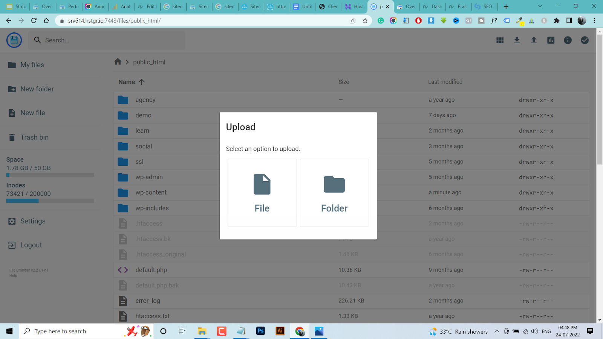Select the wp-content folder row
This screenshot has height=339, width=603.
352,192
